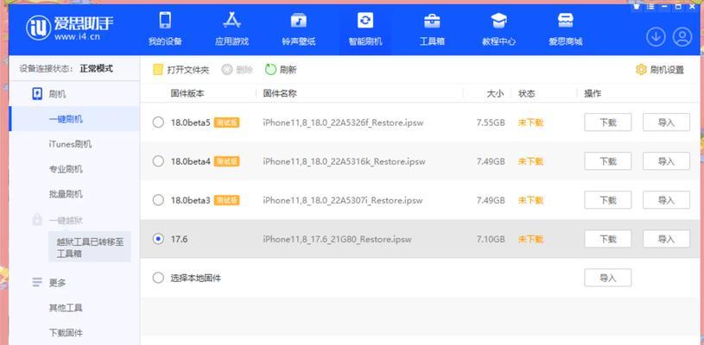Viewport: 704px width, 345px height.
Task: Import firmware for the 17.6 row
Action: point(666,239)
